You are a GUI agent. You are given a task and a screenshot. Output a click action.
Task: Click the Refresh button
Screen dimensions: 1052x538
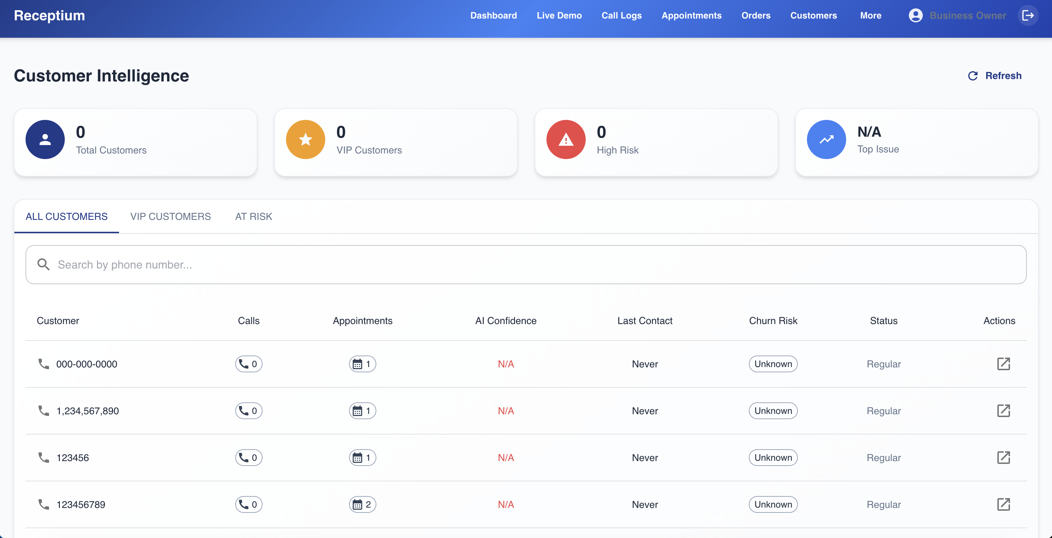[995, 76]
